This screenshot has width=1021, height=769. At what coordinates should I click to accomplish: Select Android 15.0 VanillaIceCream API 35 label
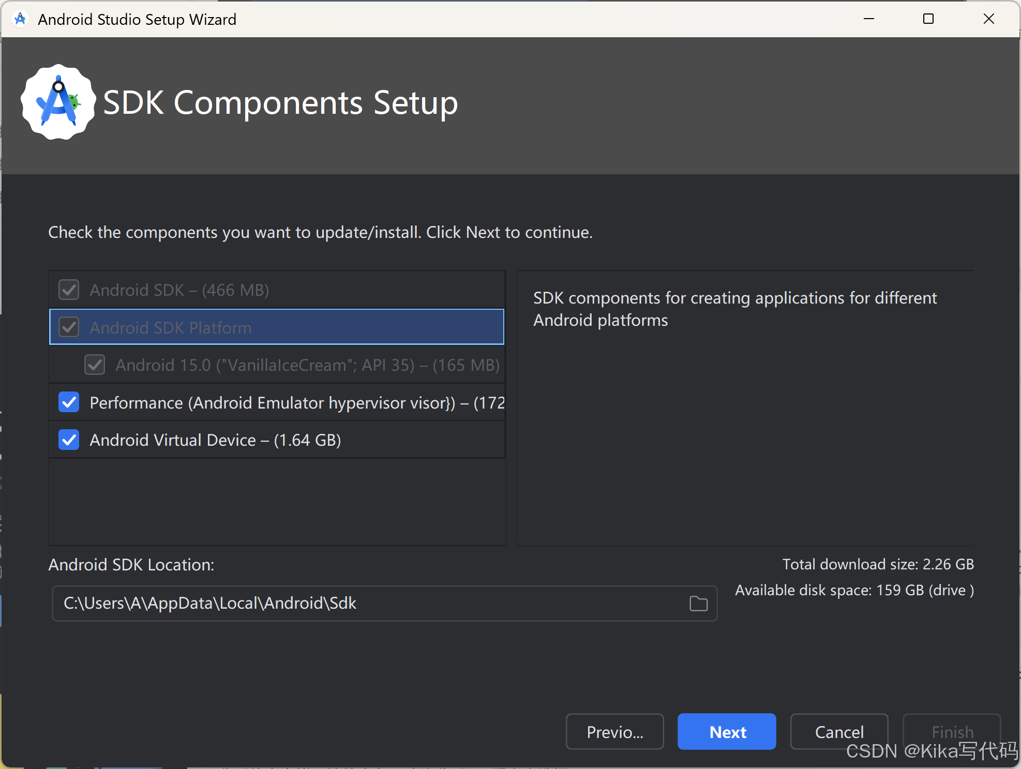308,365
